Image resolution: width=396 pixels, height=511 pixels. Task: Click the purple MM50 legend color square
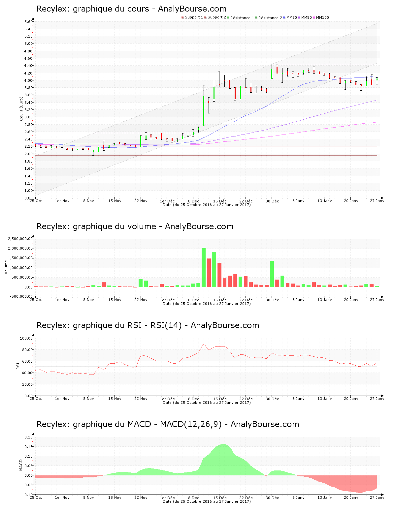coord(299,17)
